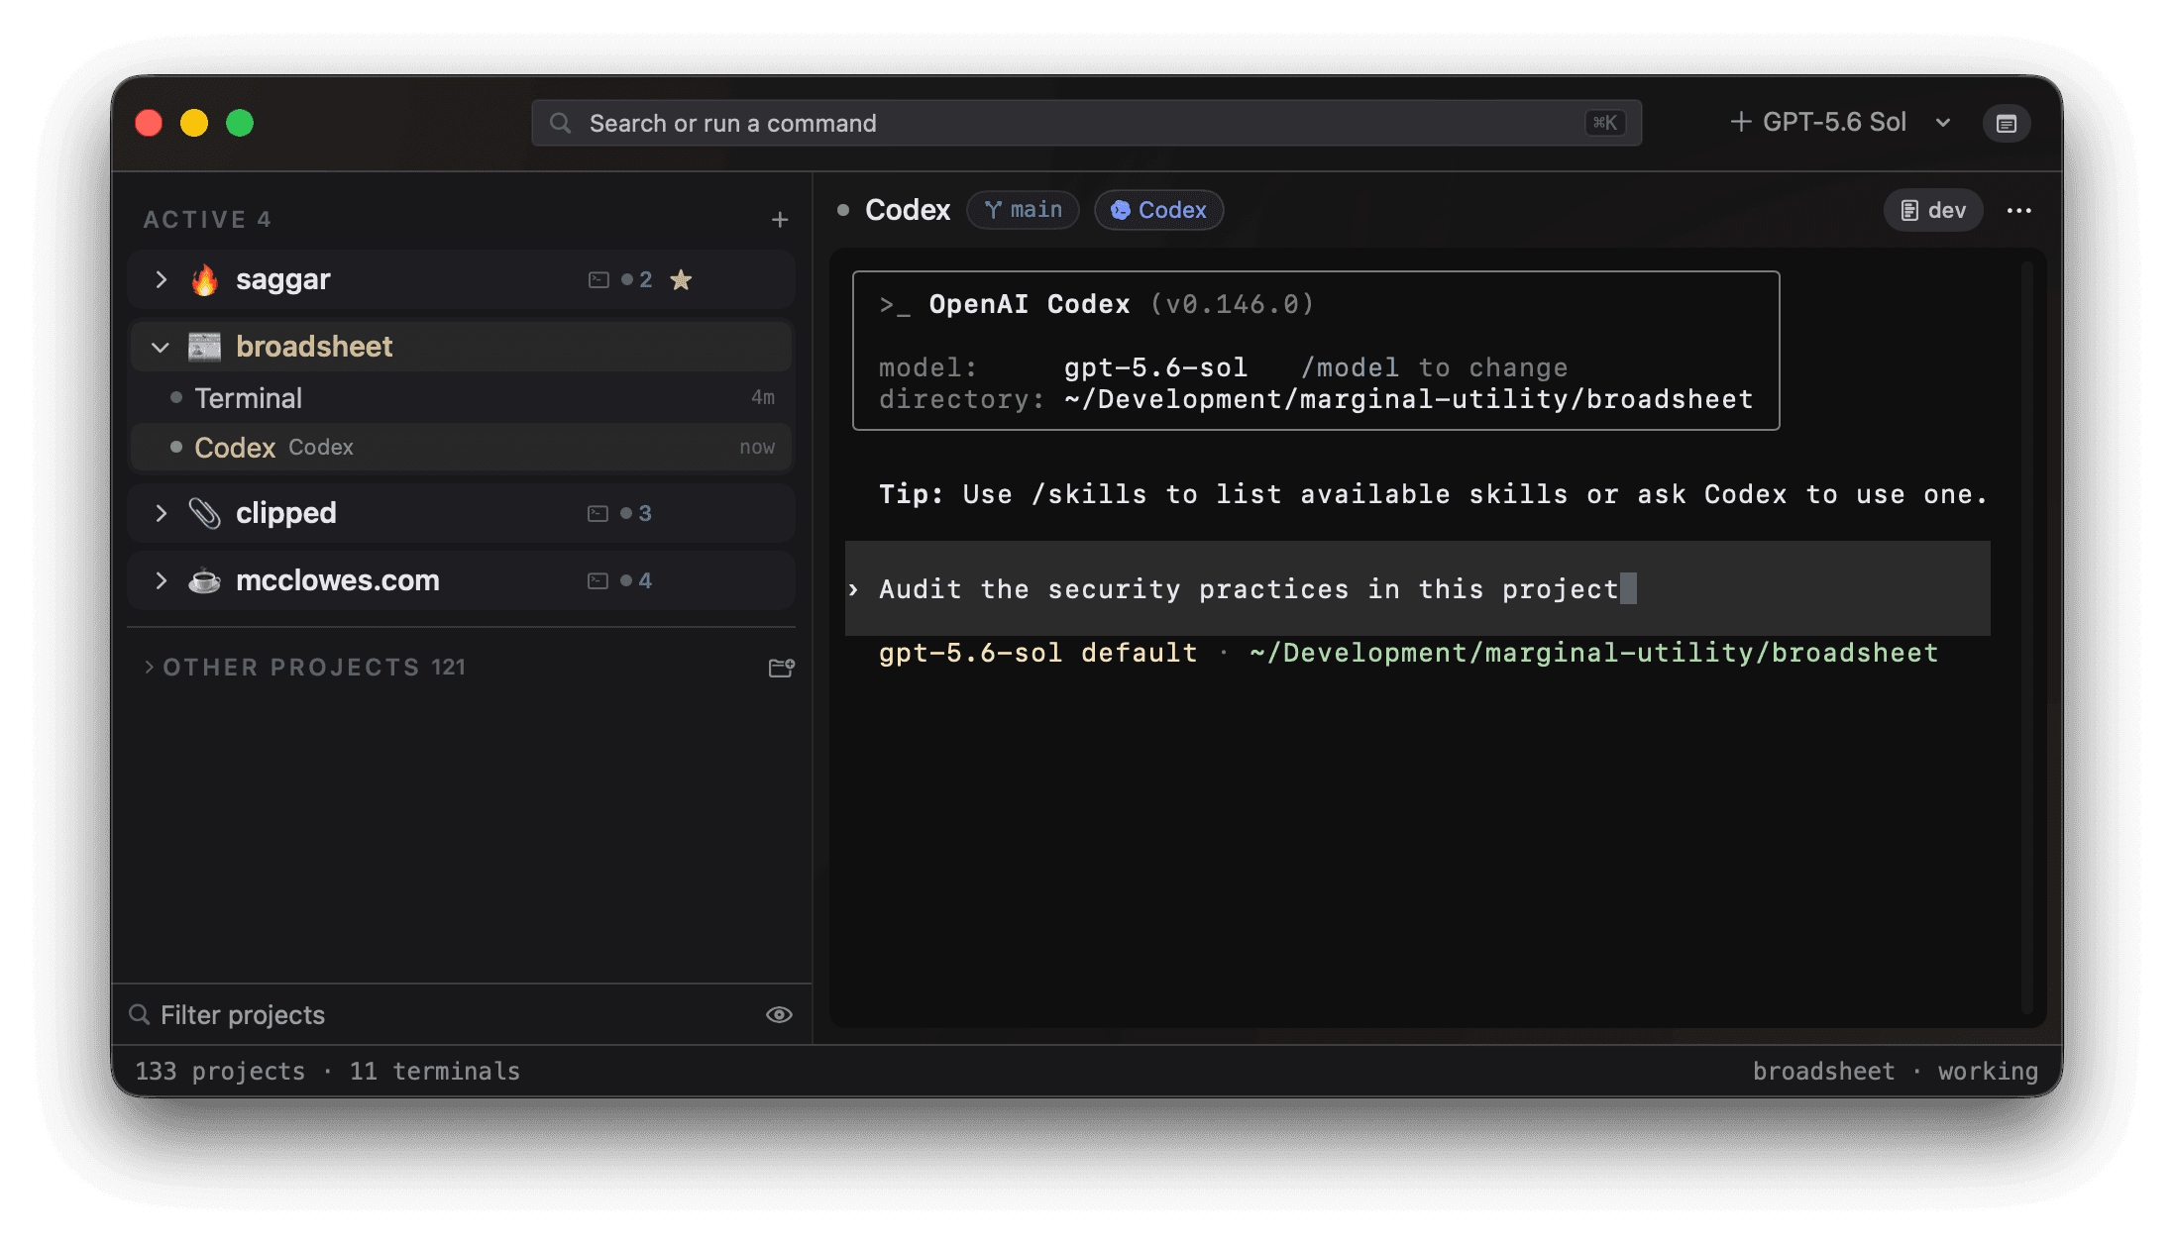Click '11 terminals' in status bar
The height and width of the screenshot is (1244, 2174).
[434, 1072]
